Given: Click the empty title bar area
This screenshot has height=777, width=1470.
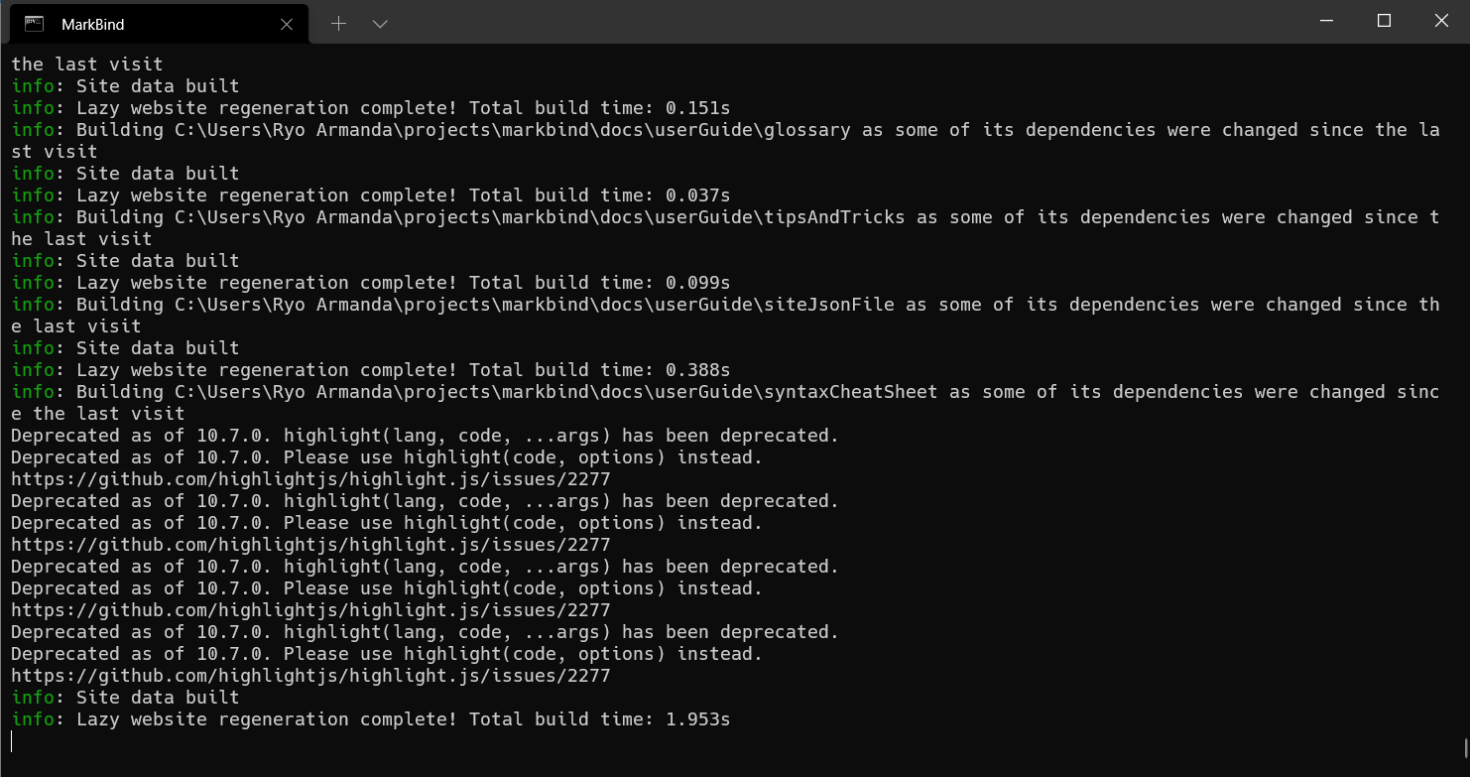Looking at the screenshot, I should point(794,20).
